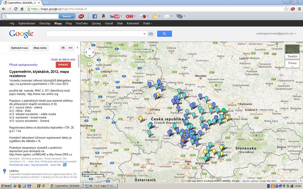Switch to Obr. 2 a 3 taskbar window
This screenshot has width=303, height=189.
pyautogui.click(x=101, y=186)
